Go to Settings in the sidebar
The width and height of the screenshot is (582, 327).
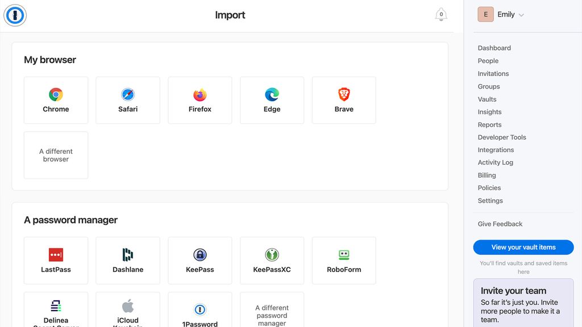pos(490,200)
